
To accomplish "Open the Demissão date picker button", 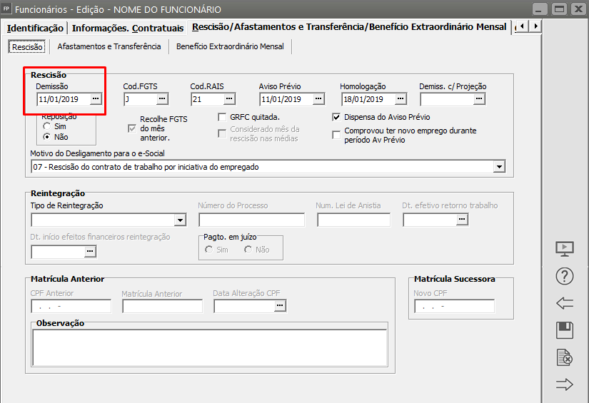I will pos(96,99).
